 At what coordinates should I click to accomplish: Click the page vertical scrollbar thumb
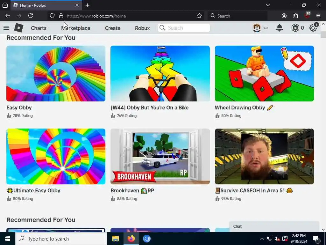[x=323, y=34]
